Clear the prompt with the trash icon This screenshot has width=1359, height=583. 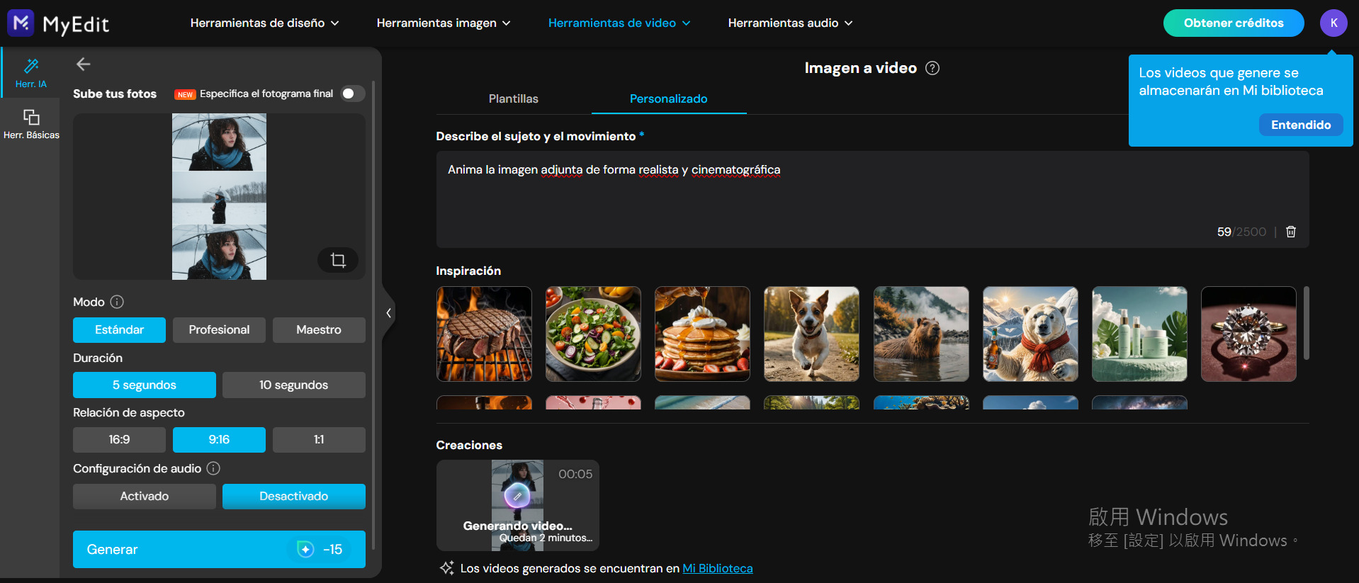[1291, 232]
